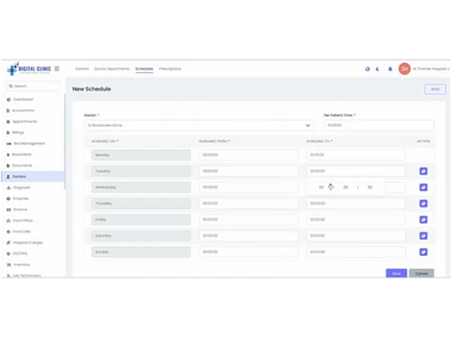Open the Doctors tab in top navigation

click(x=82, y=69)
